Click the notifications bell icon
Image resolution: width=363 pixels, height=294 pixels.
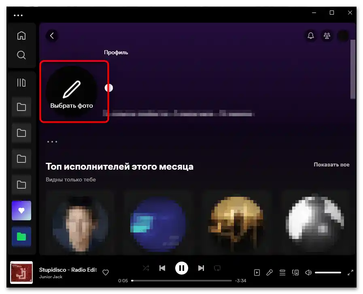[x=310, y=36]
